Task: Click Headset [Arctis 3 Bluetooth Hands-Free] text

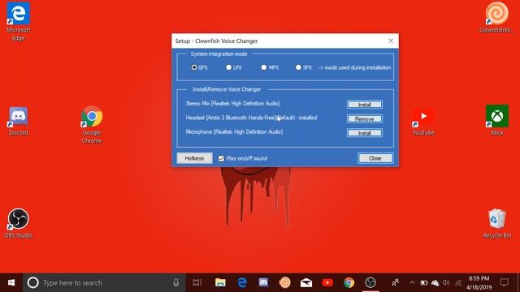Action: point(231,118)
